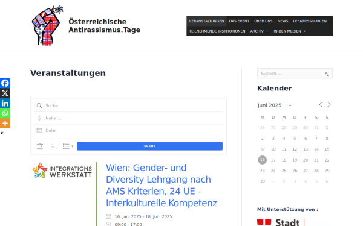Screen dimensions: 363x226
Task: Open Teilnehmende Institutionen menu item
Action: (217, 31)
